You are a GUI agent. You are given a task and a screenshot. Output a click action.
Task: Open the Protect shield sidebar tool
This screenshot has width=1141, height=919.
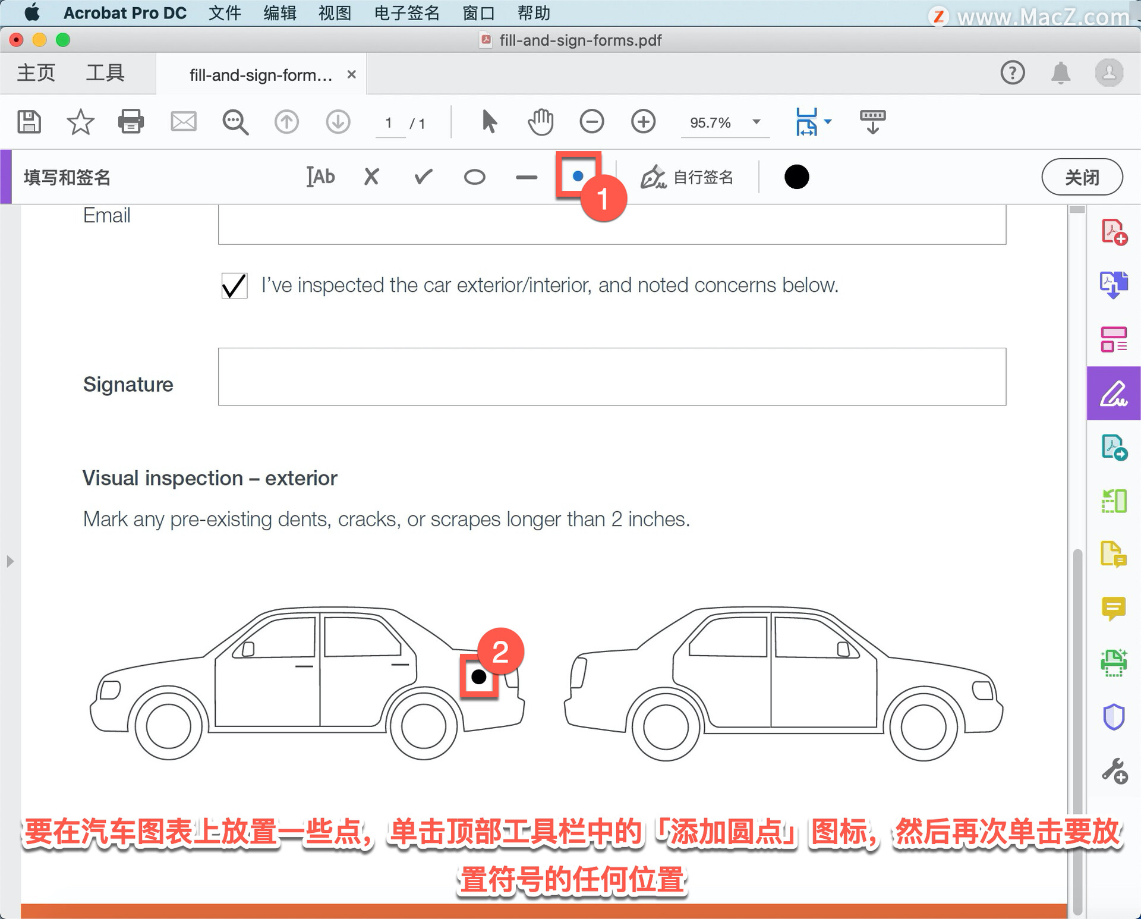click(1114, 716)
